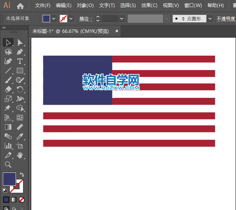Enable Draw Normal mode
236x210 pixels.
(6, 208)
